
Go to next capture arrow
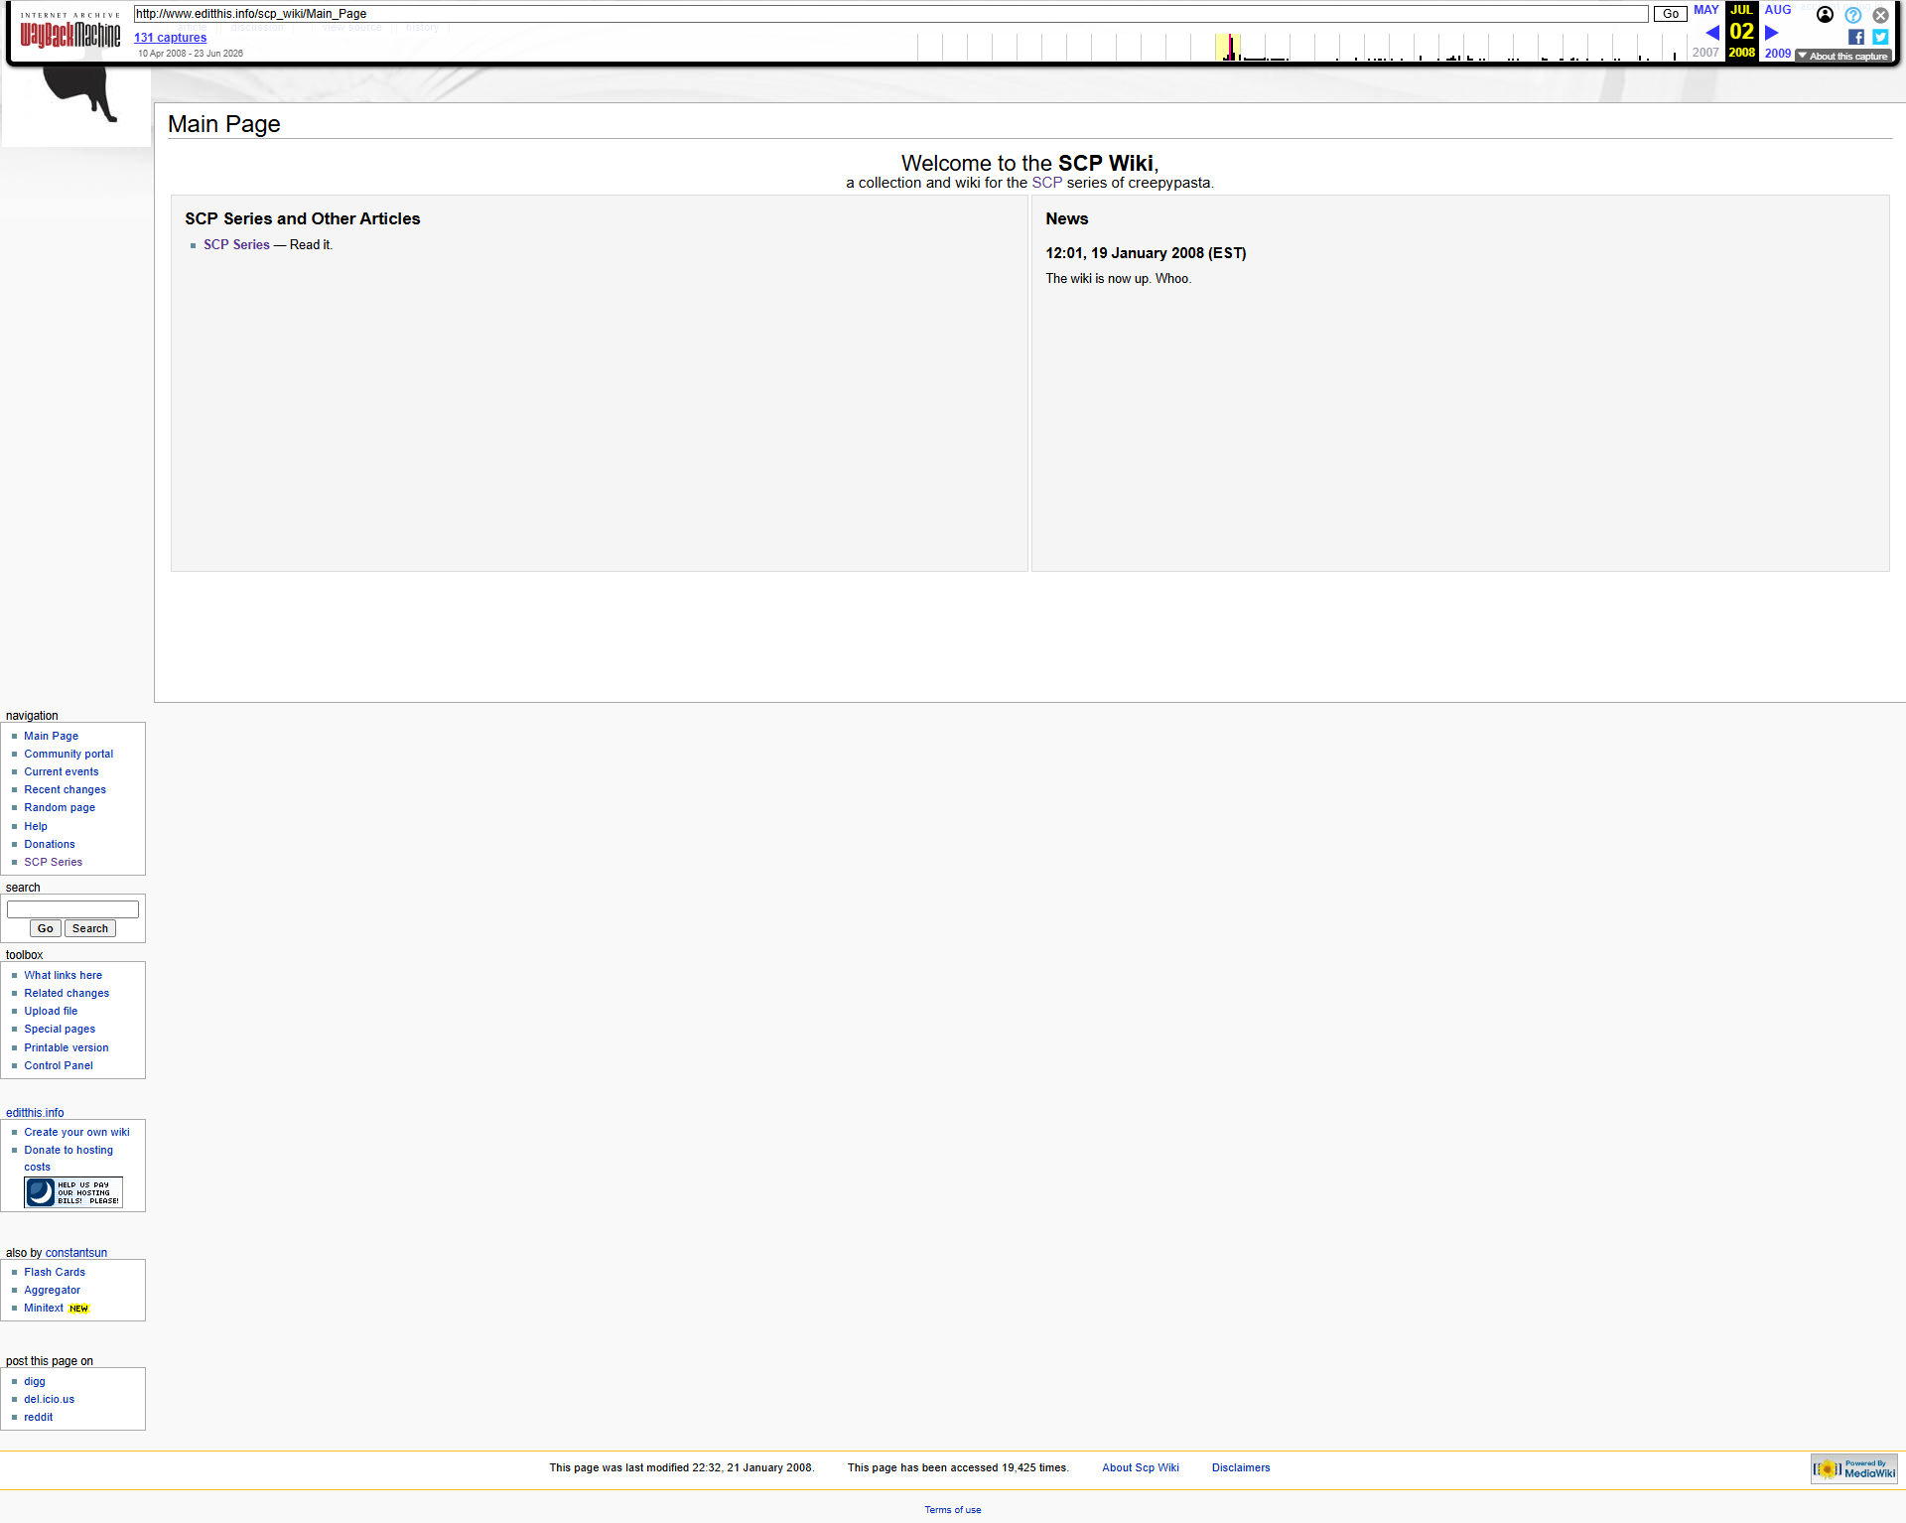(x=1771, y=33)
